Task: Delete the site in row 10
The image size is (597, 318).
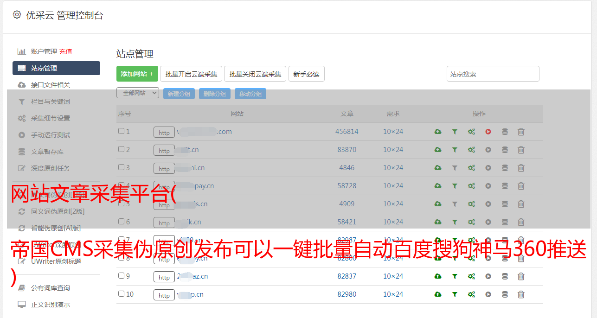Action: coord(521,294)
